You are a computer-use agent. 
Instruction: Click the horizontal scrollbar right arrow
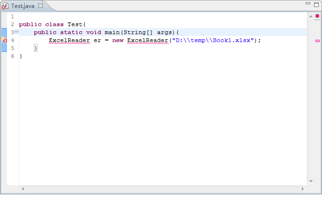(x=303, y=189)
